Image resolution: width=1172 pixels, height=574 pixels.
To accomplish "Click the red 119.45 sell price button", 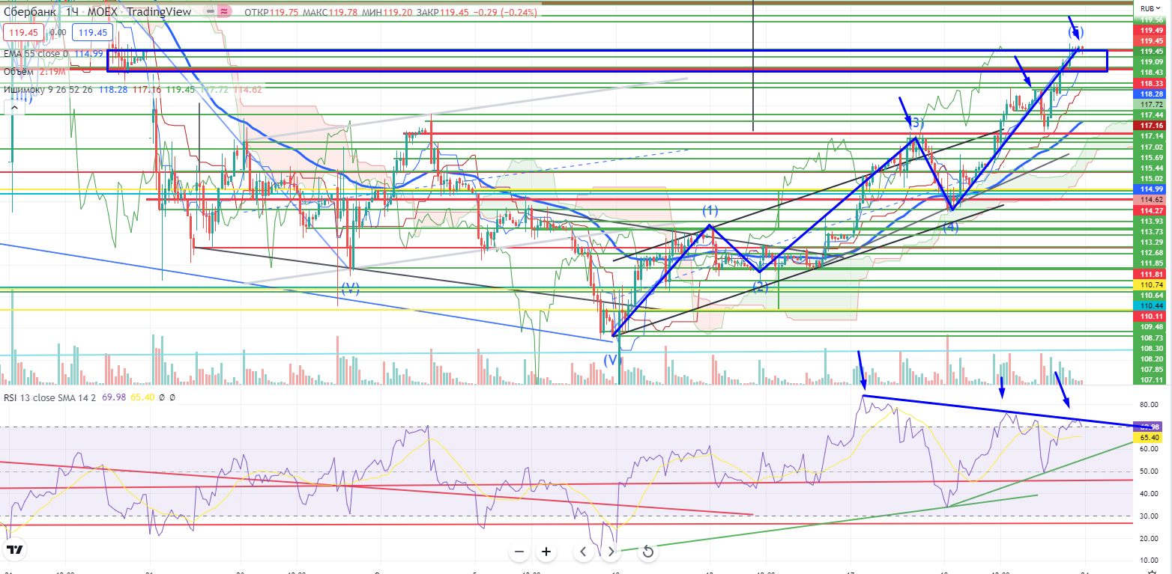I will [24, 32].
